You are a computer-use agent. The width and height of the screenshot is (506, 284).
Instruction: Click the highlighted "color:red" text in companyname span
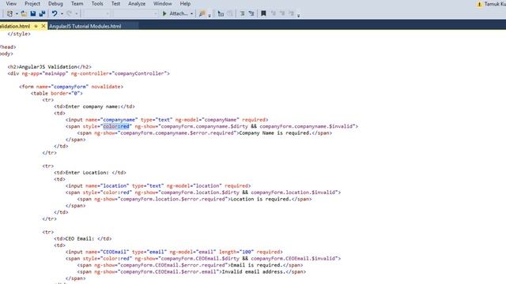pos(116,126)
